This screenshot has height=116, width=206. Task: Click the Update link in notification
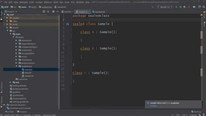pyautogui.click(x=154, y=106)
